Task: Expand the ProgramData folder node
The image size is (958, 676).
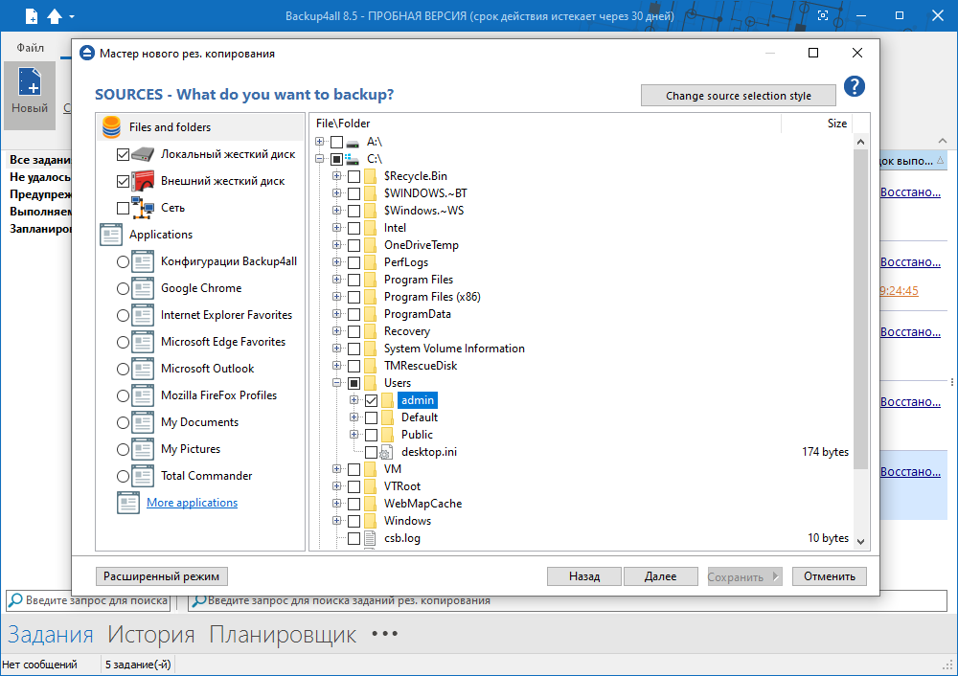Action: [336, 314]
